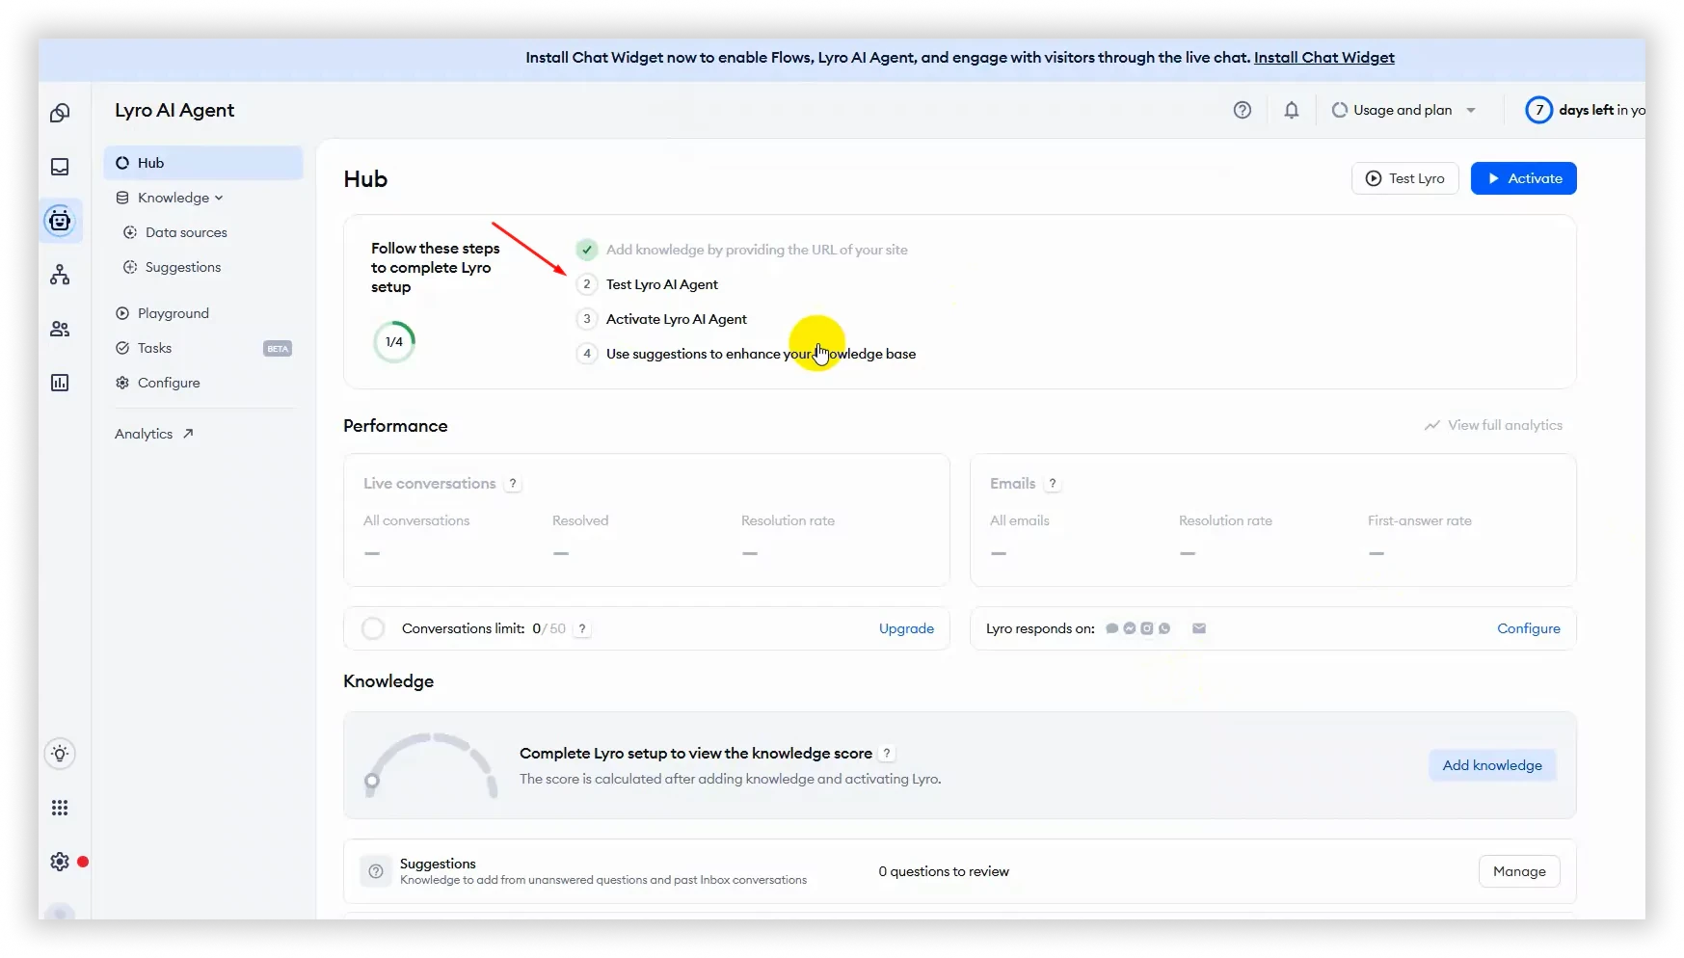Click the Lyro AI Agent page title
1684x958 pixels.
[174, 110]
